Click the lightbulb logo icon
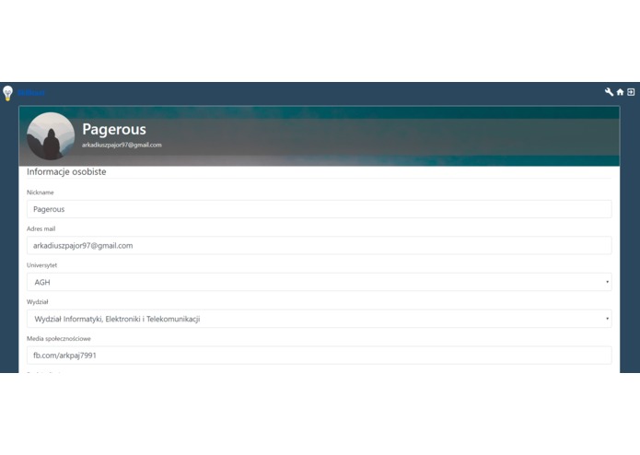Image resolution: width=640 pixels, height=455 pixels. [7, 93]
